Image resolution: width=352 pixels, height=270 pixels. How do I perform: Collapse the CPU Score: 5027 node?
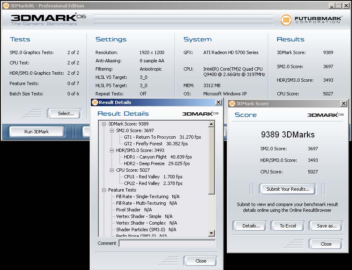point(112,170)
